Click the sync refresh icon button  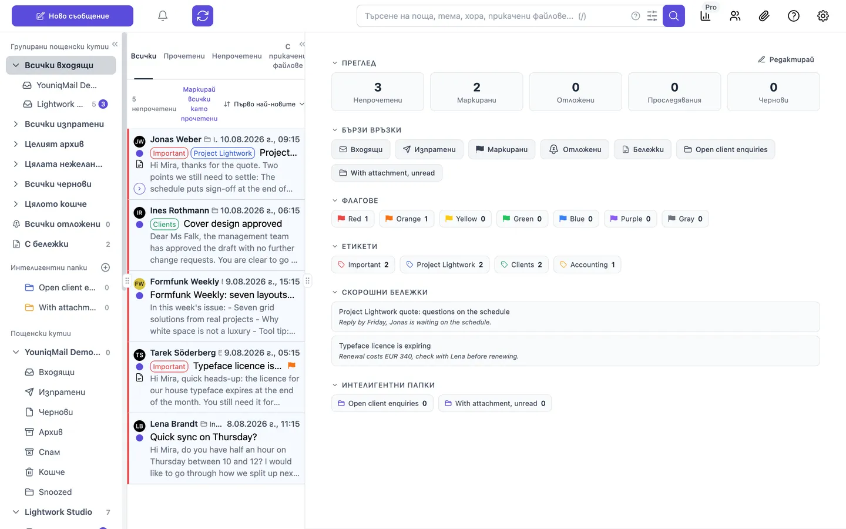[203, 16]
